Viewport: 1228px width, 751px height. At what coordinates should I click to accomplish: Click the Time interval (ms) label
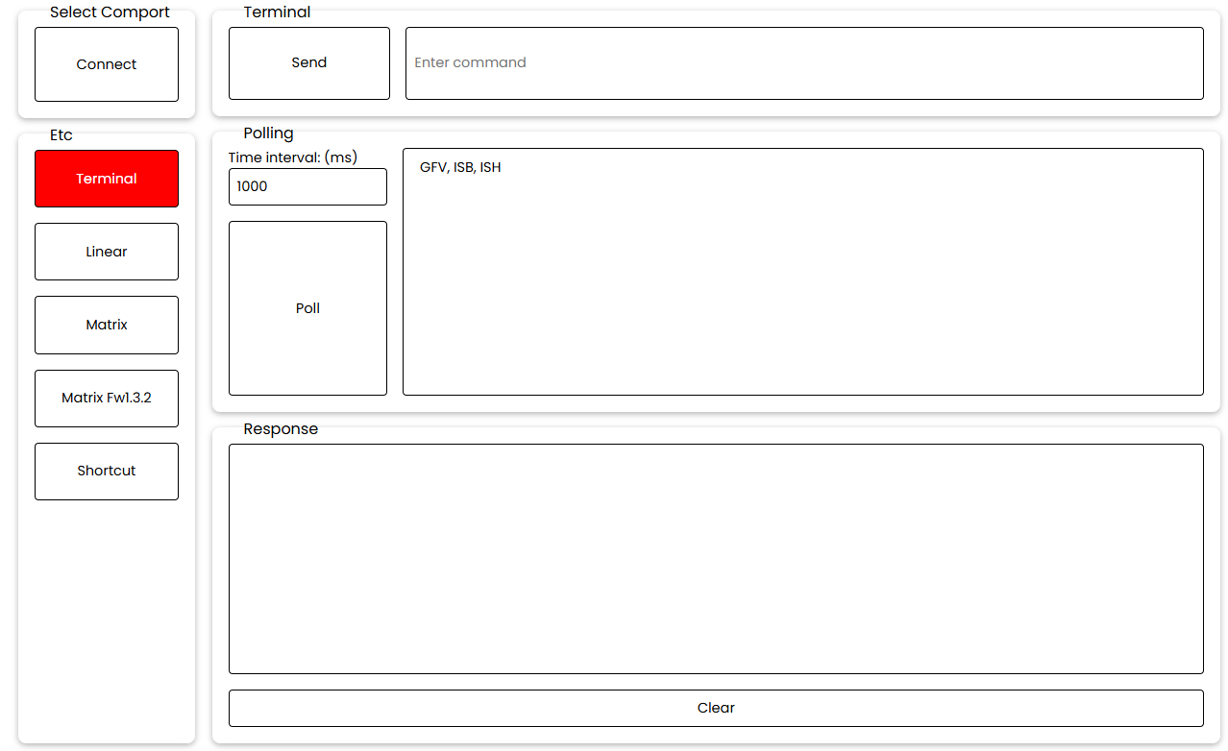pos(292,157)
